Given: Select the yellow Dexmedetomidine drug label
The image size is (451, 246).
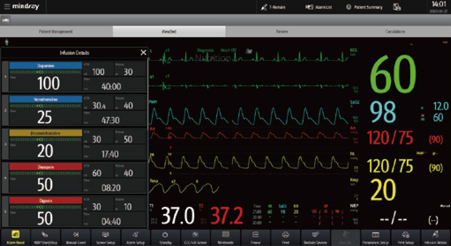Looking at the screenshot, I should 45,132.
